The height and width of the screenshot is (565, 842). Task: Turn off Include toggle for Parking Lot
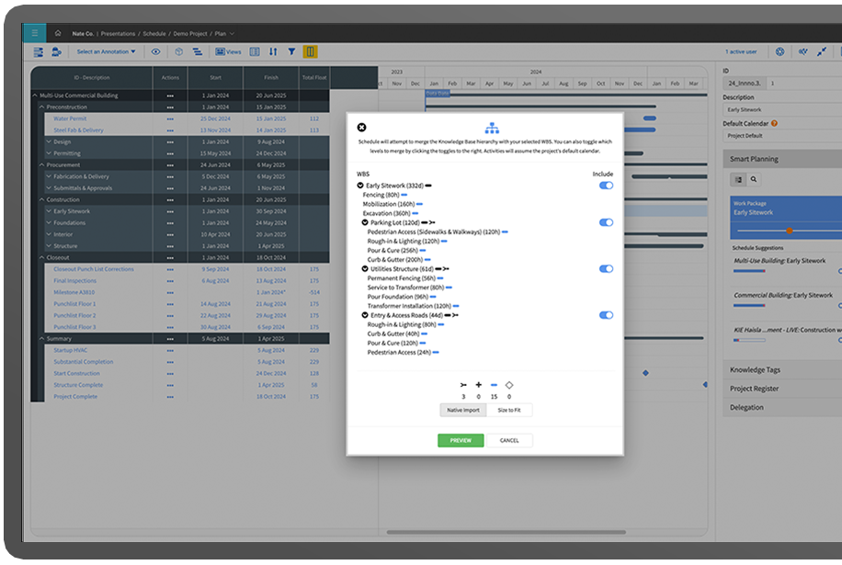pyautogui.click(x=606, y=222)
